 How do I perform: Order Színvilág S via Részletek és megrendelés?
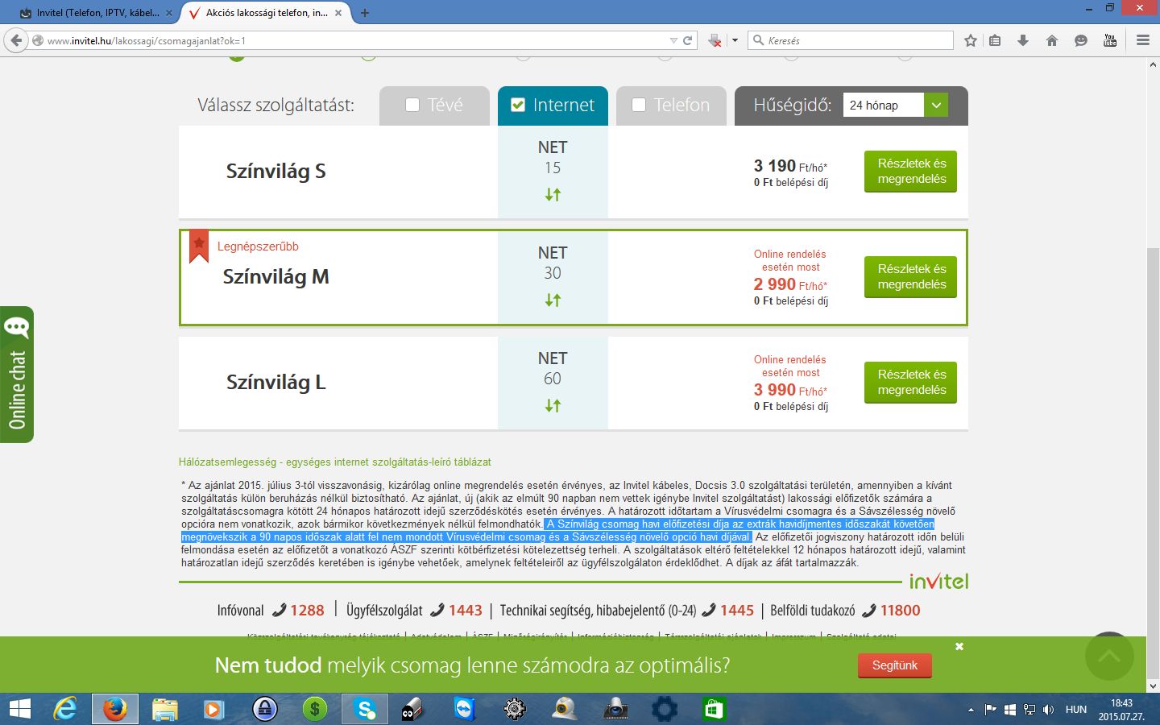point(910,171)
